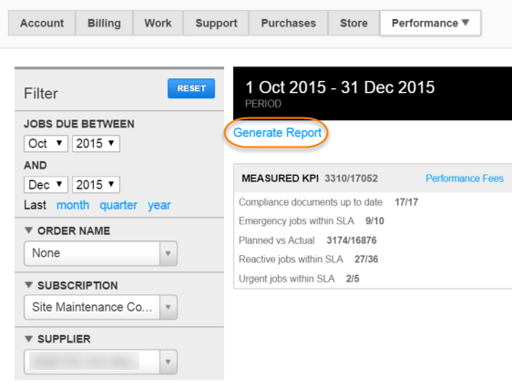512x388 pixels.
Task: Open the Purchases tab
Action: [288, 23]
